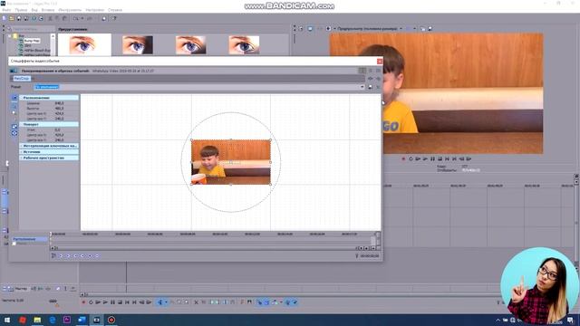The image size is (580, 326).
Task: Select Normal Edit tool in main toolbar
Action: coord(160,302)
